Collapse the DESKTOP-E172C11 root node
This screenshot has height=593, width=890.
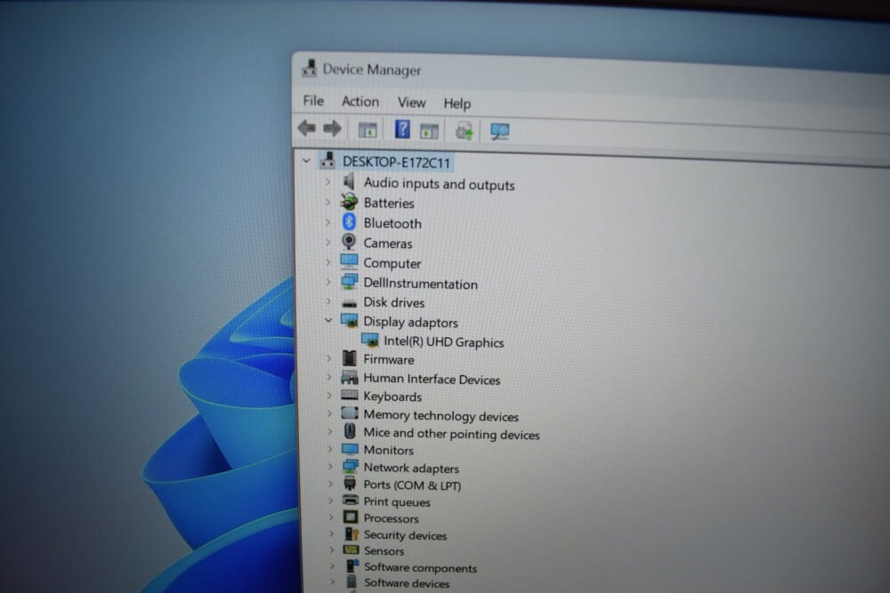306,161
